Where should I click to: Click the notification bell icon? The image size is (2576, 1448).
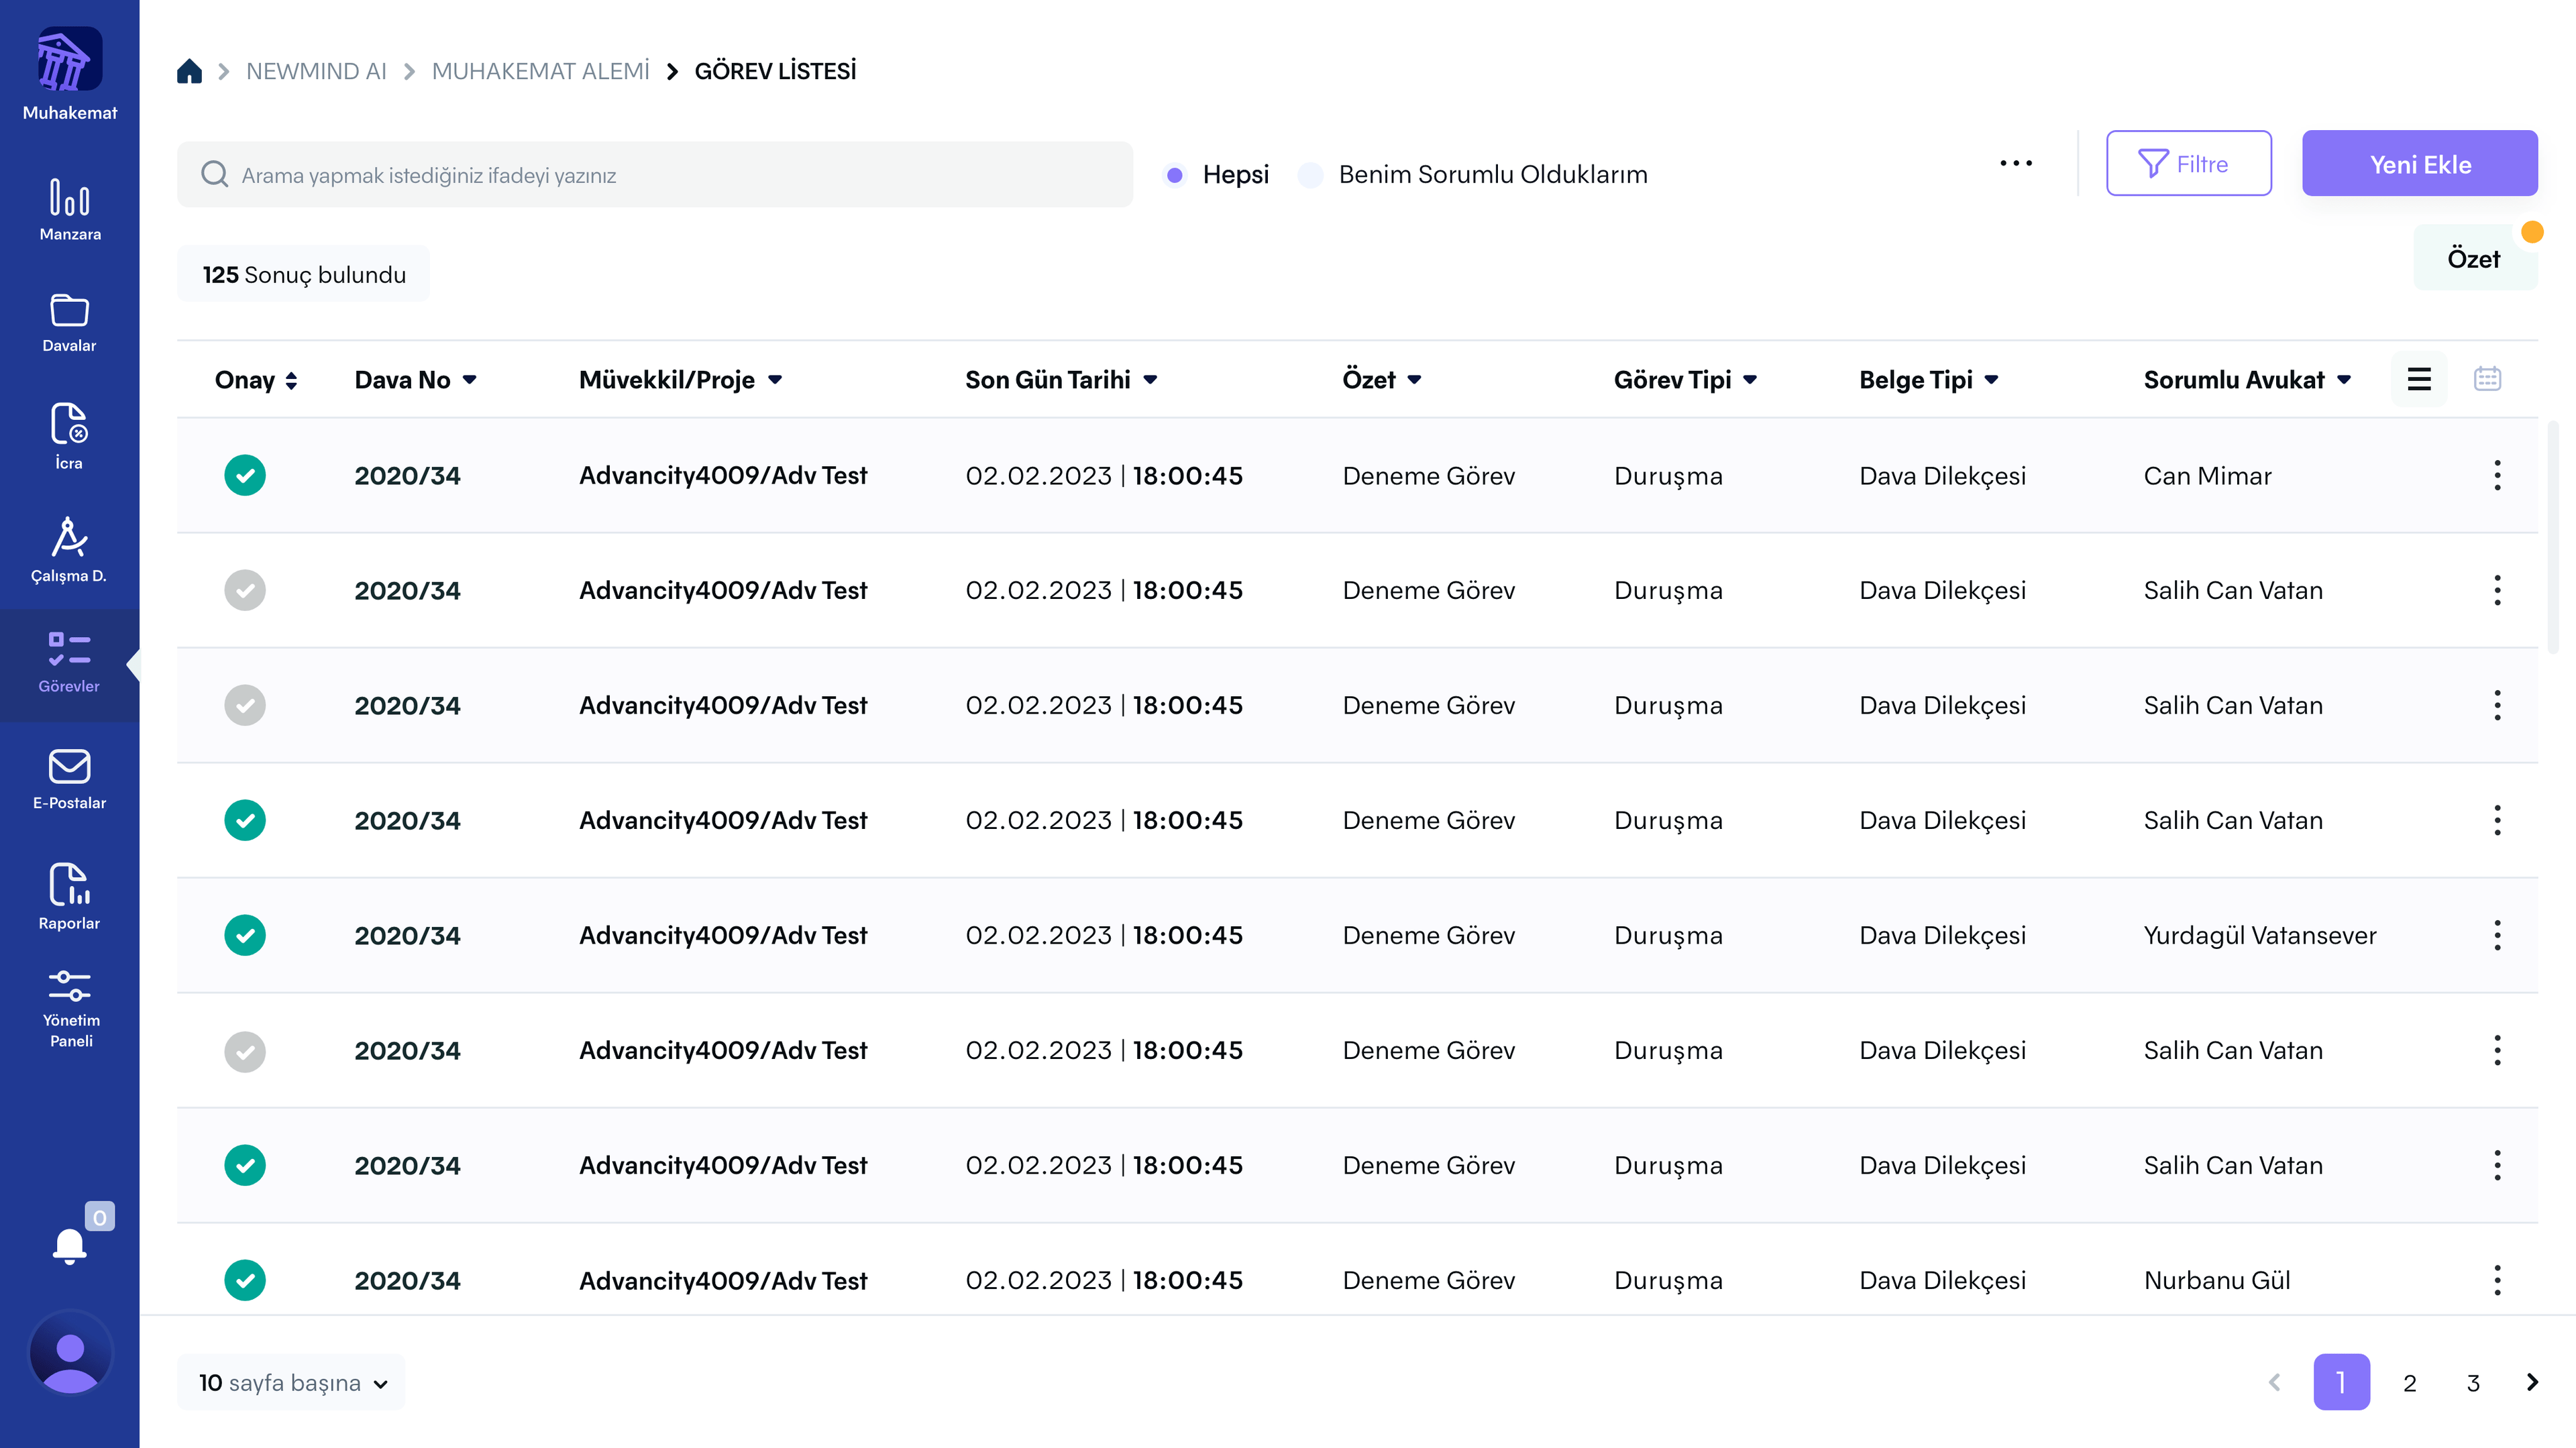point(69,1246)
